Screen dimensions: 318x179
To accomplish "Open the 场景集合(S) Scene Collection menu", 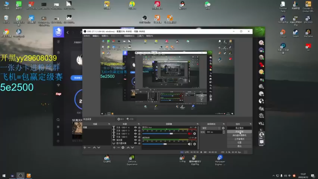I will point(129,36).
